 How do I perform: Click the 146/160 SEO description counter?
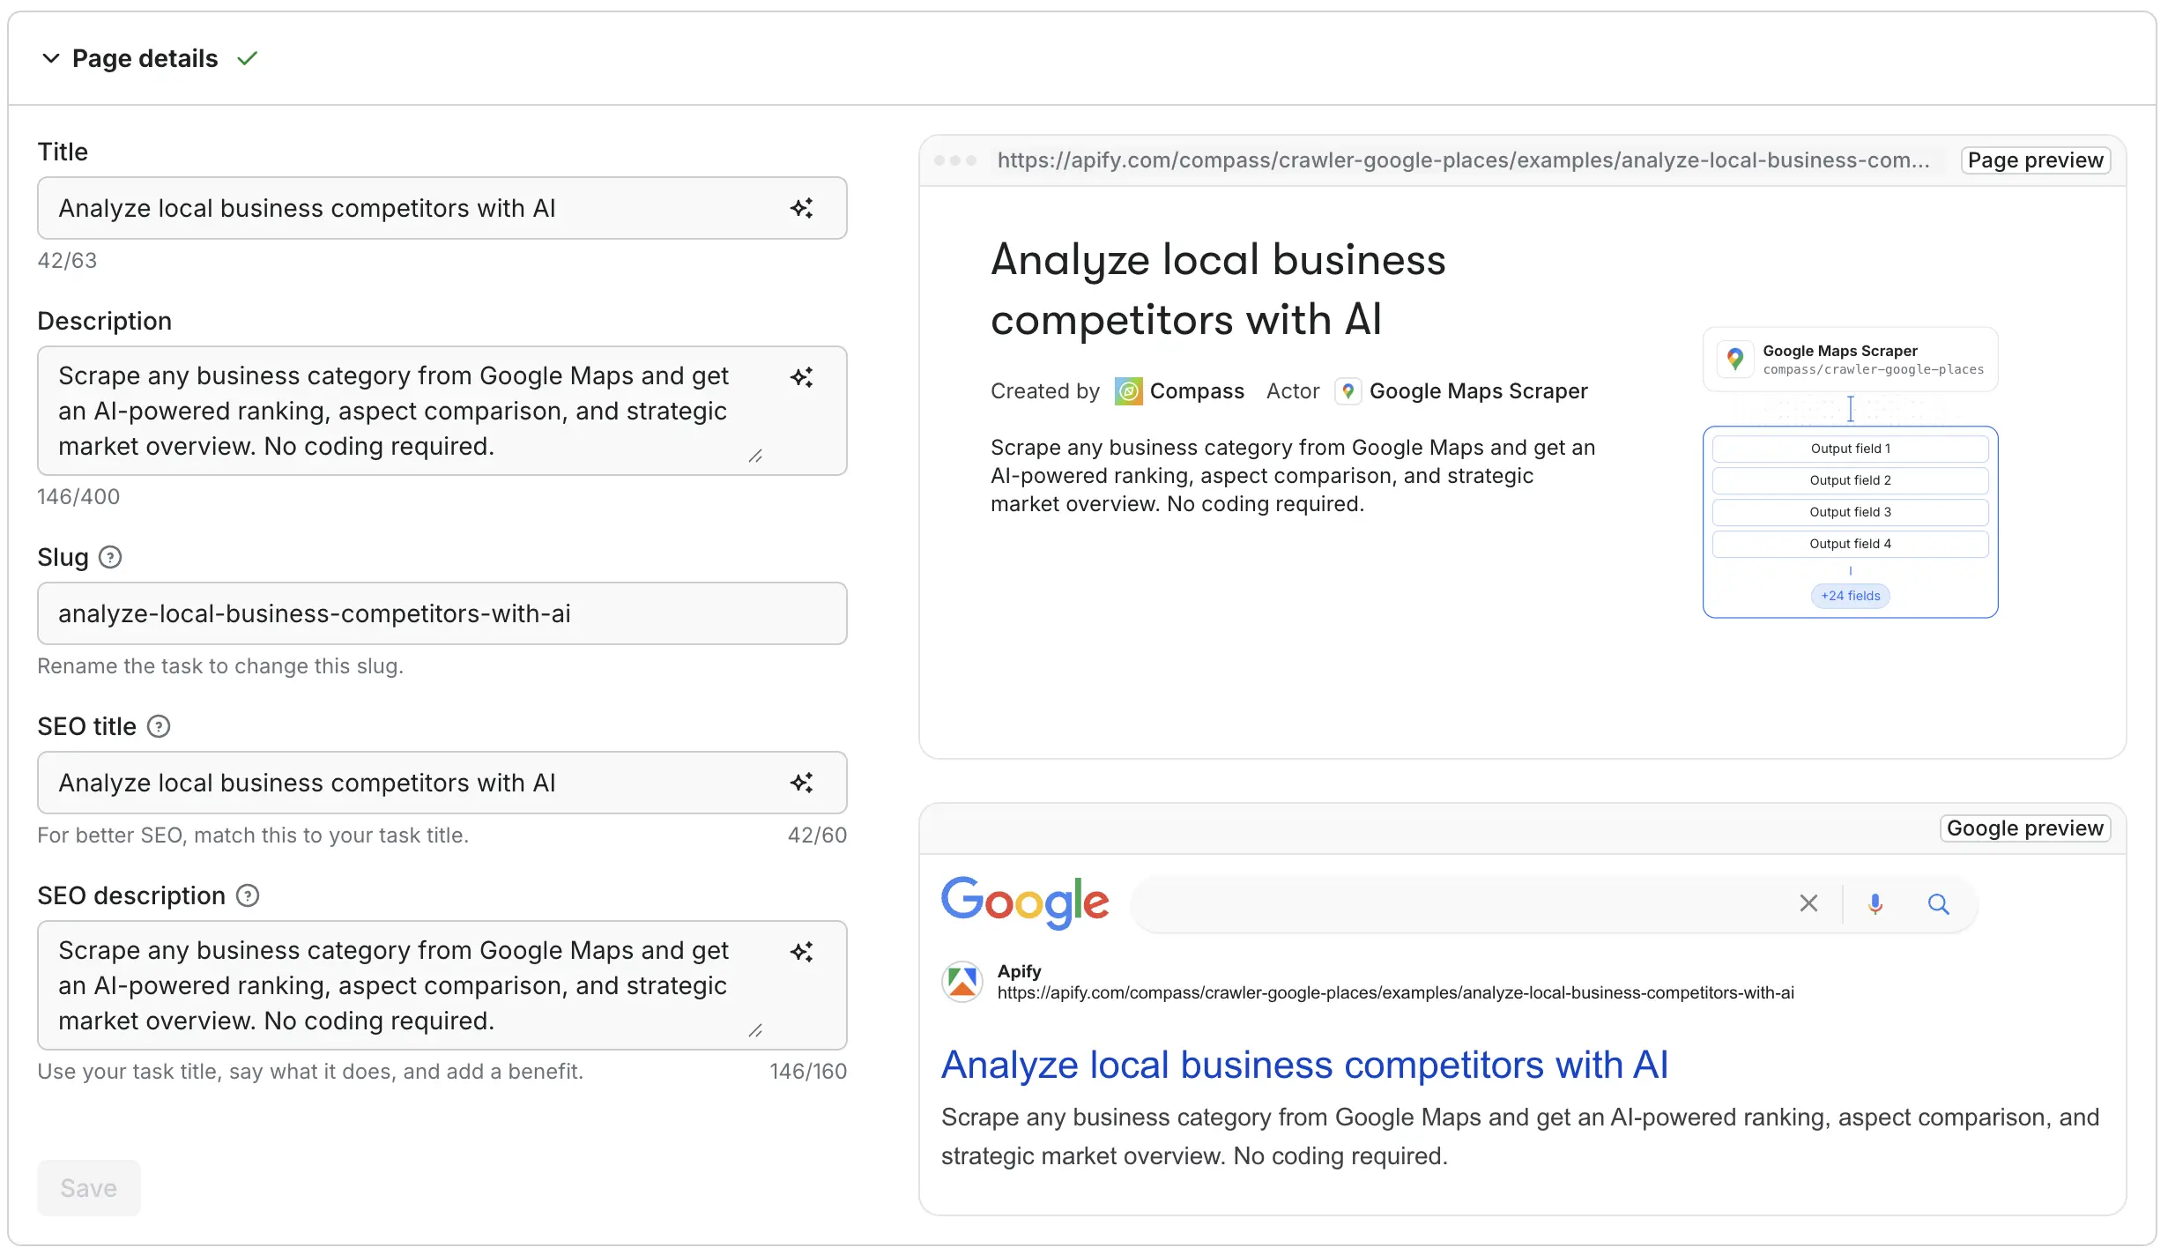click(808, 1072)
